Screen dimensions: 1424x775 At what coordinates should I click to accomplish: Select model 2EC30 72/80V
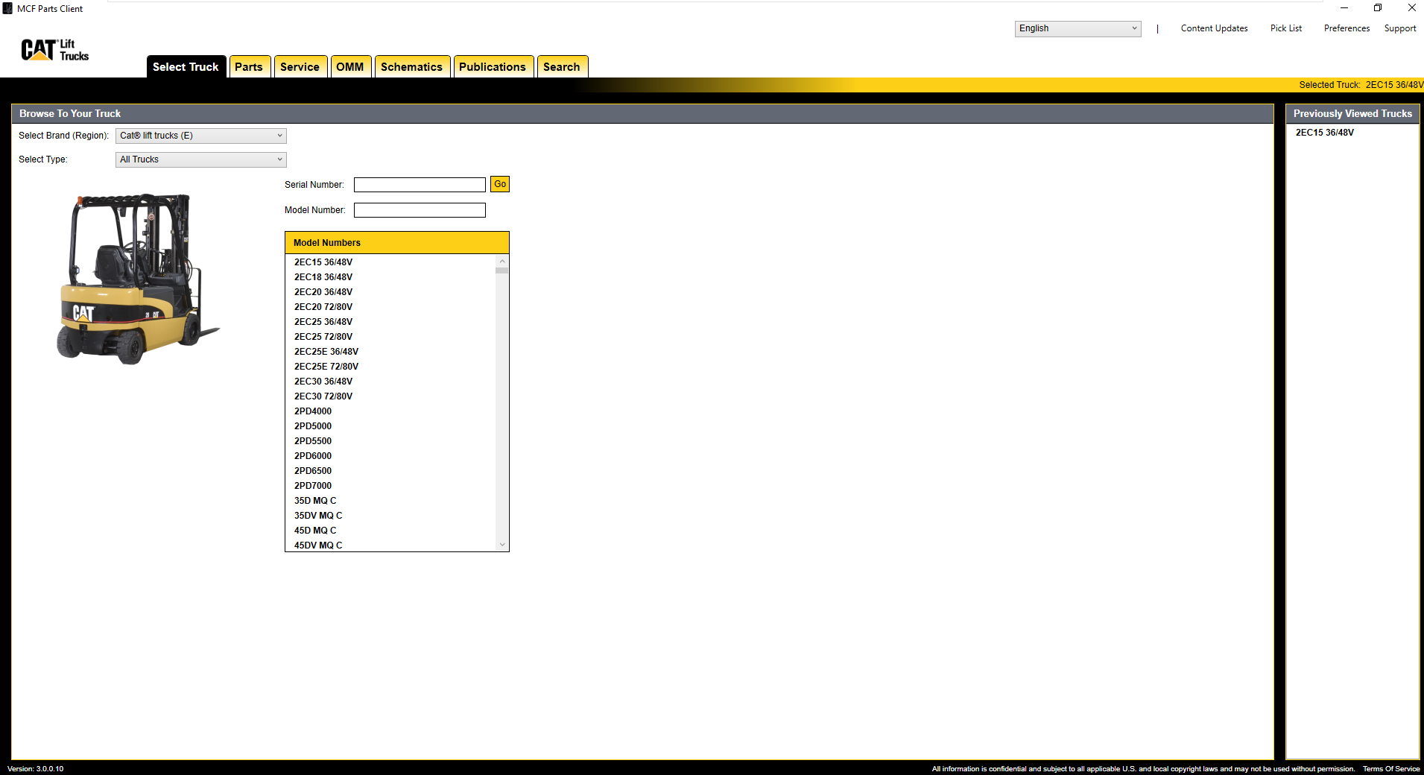pos(323,396)
